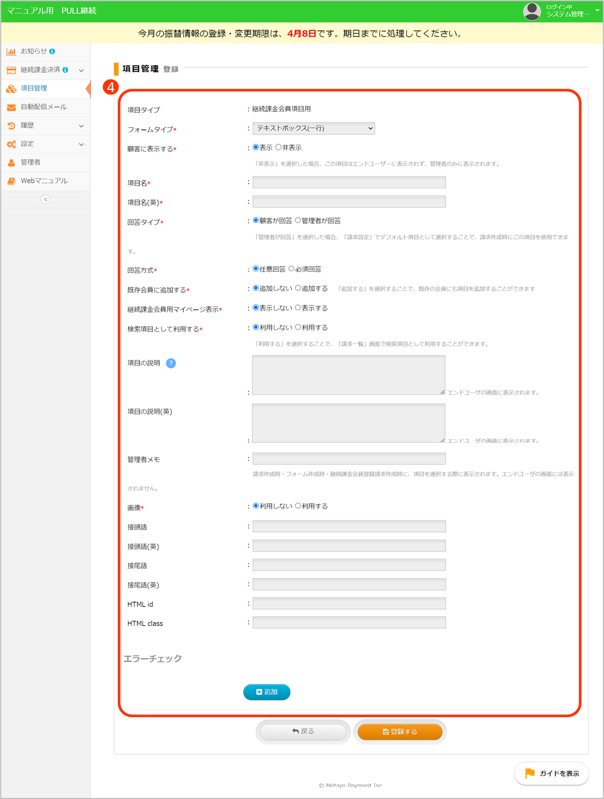Click the 継続課金決済 credit card icon
The image size is (604, 799).
point(11,70)
